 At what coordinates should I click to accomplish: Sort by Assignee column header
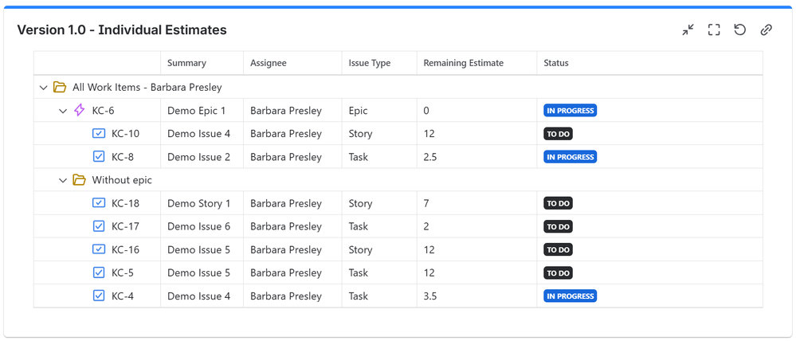tap(269, 64)
